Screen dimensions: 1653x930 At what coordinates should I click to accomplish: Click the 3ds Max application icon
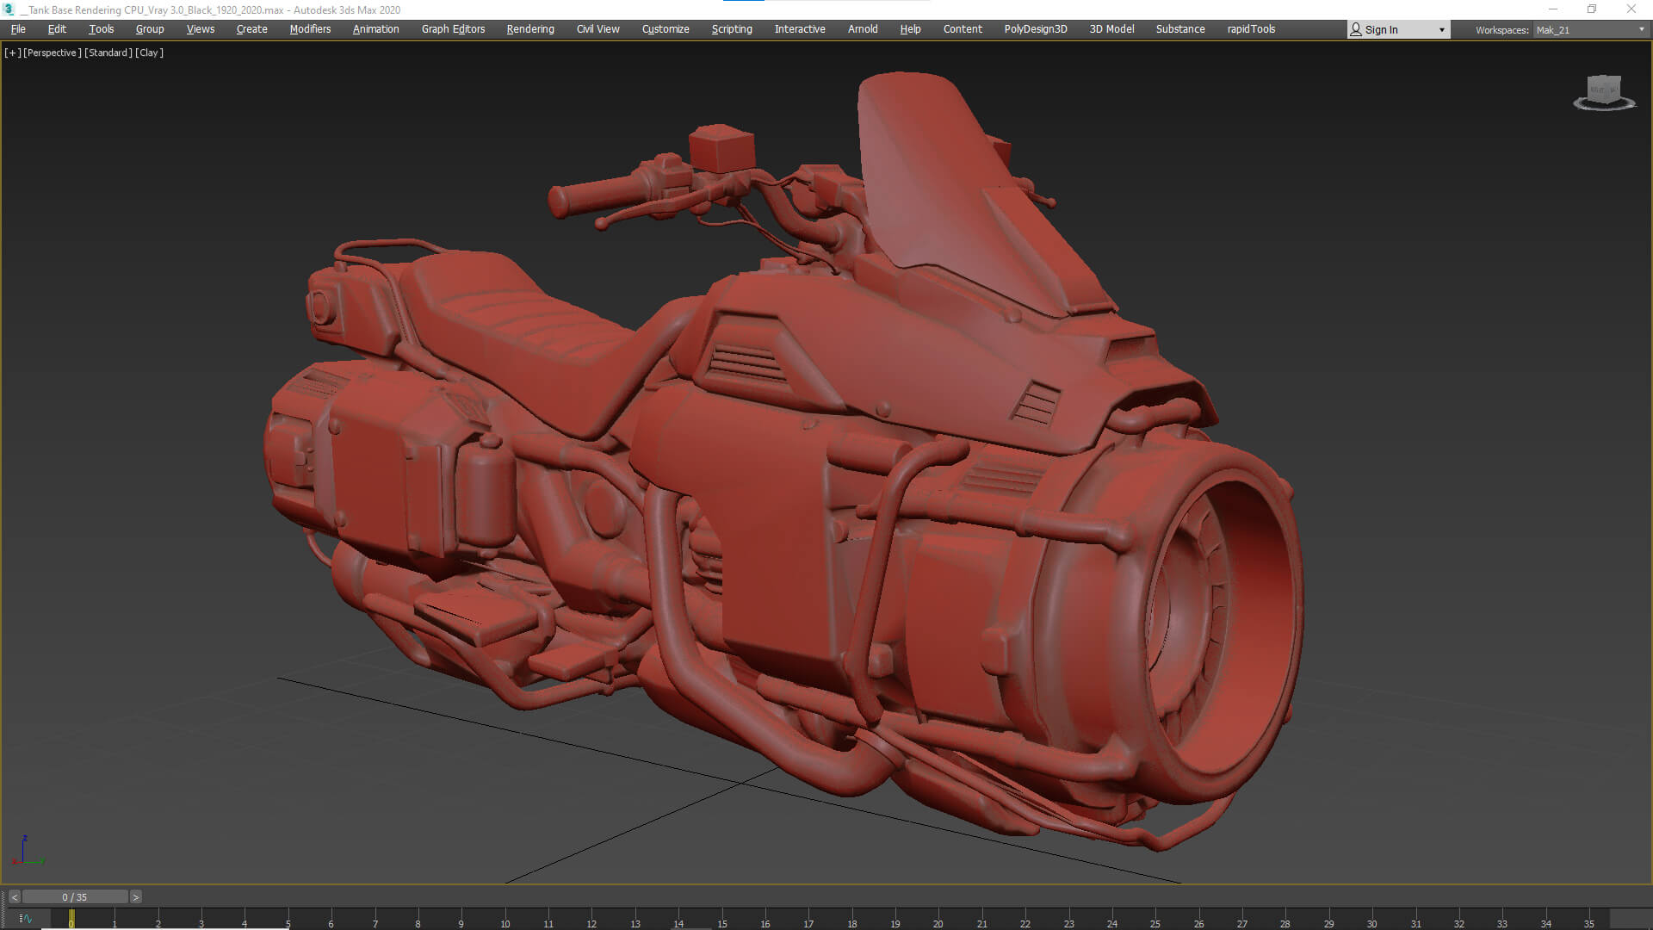click(x=9, y=9)
